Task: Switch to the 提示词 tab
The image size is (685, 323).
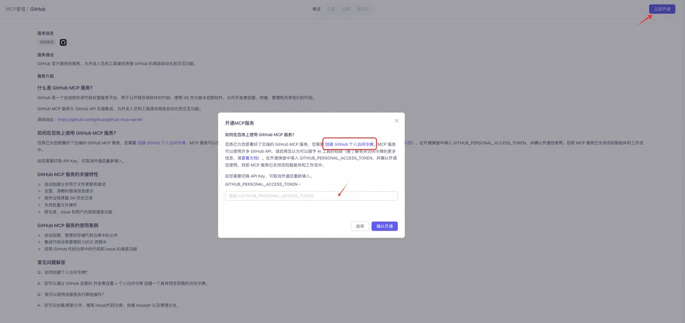Action: pyautogui.click(x=363, y=9)
